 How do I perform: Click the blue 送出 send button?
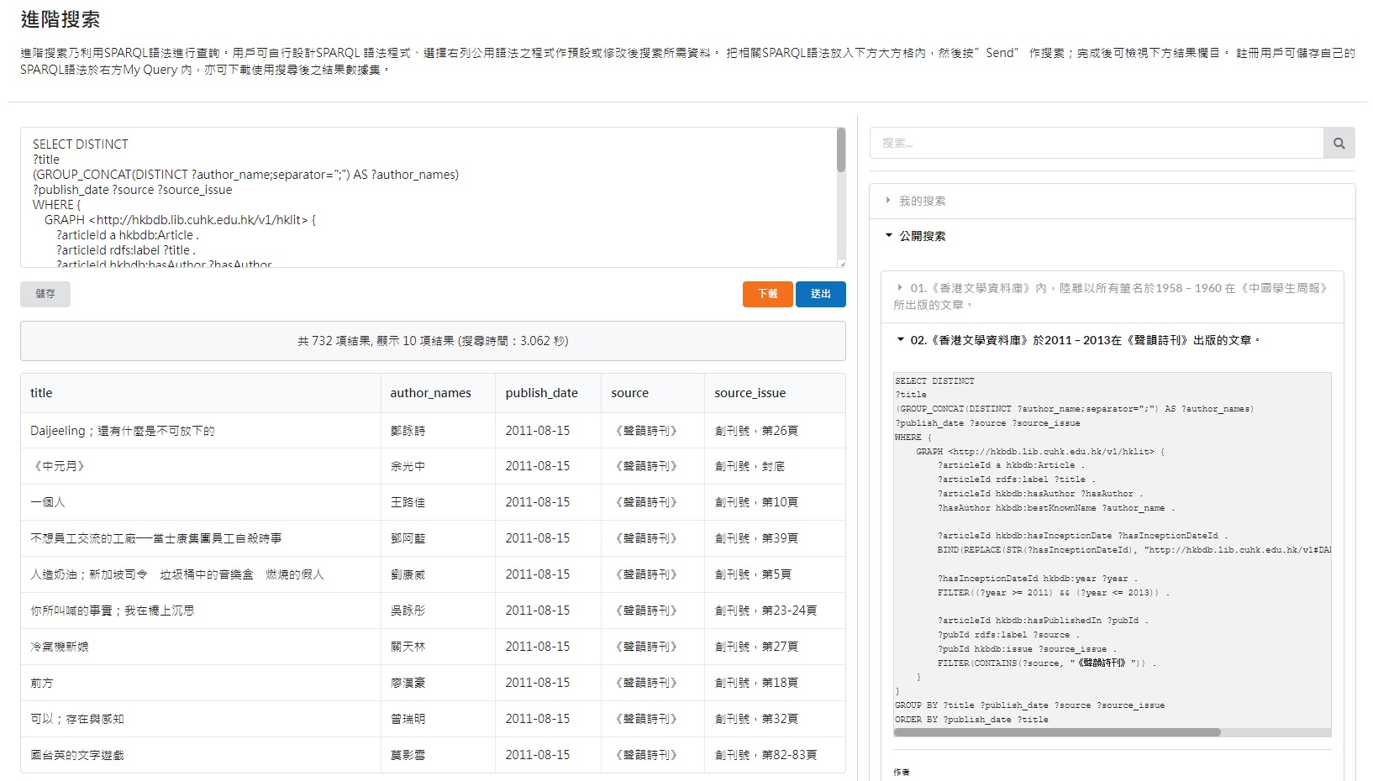(820, 294)
